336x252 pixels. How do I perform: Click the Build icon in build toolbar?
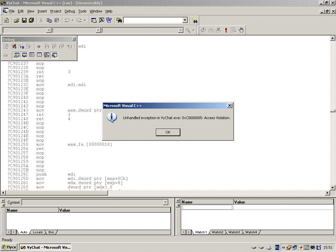coord(211,30)
